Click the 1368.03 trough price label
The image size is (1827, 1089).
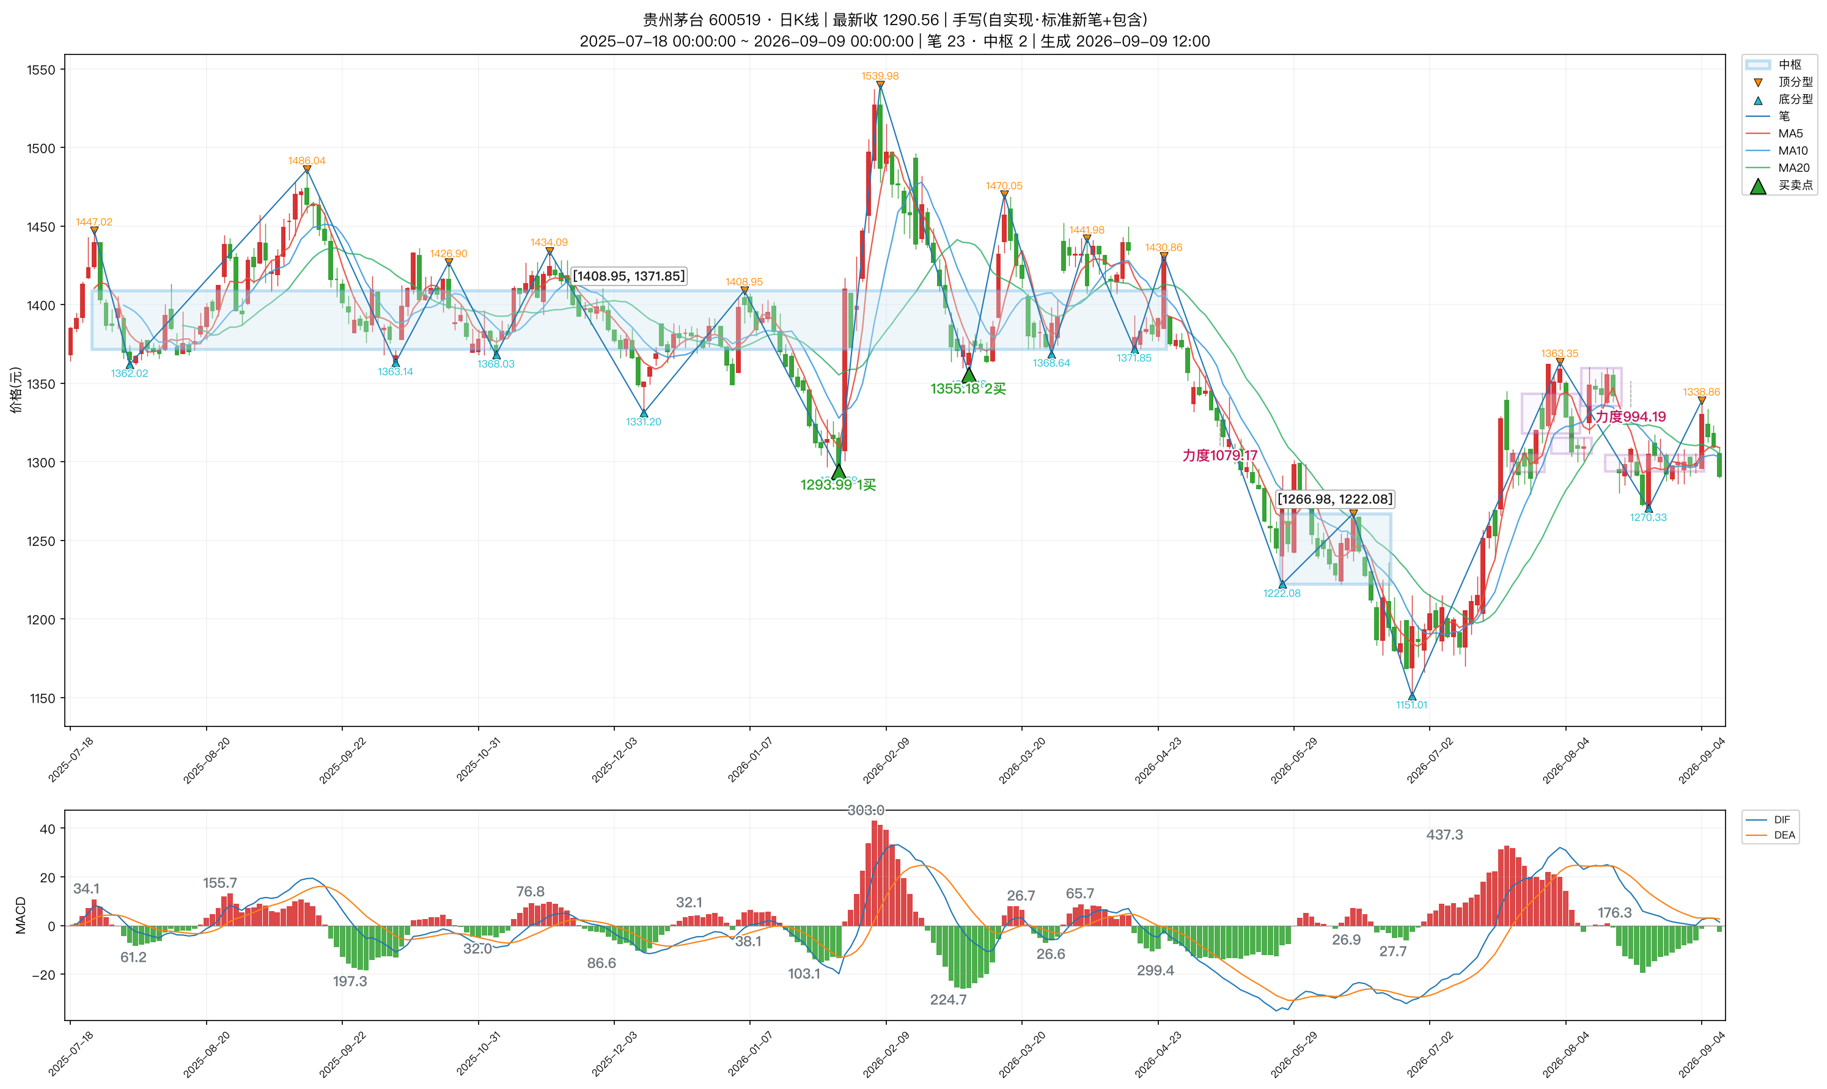496,364
